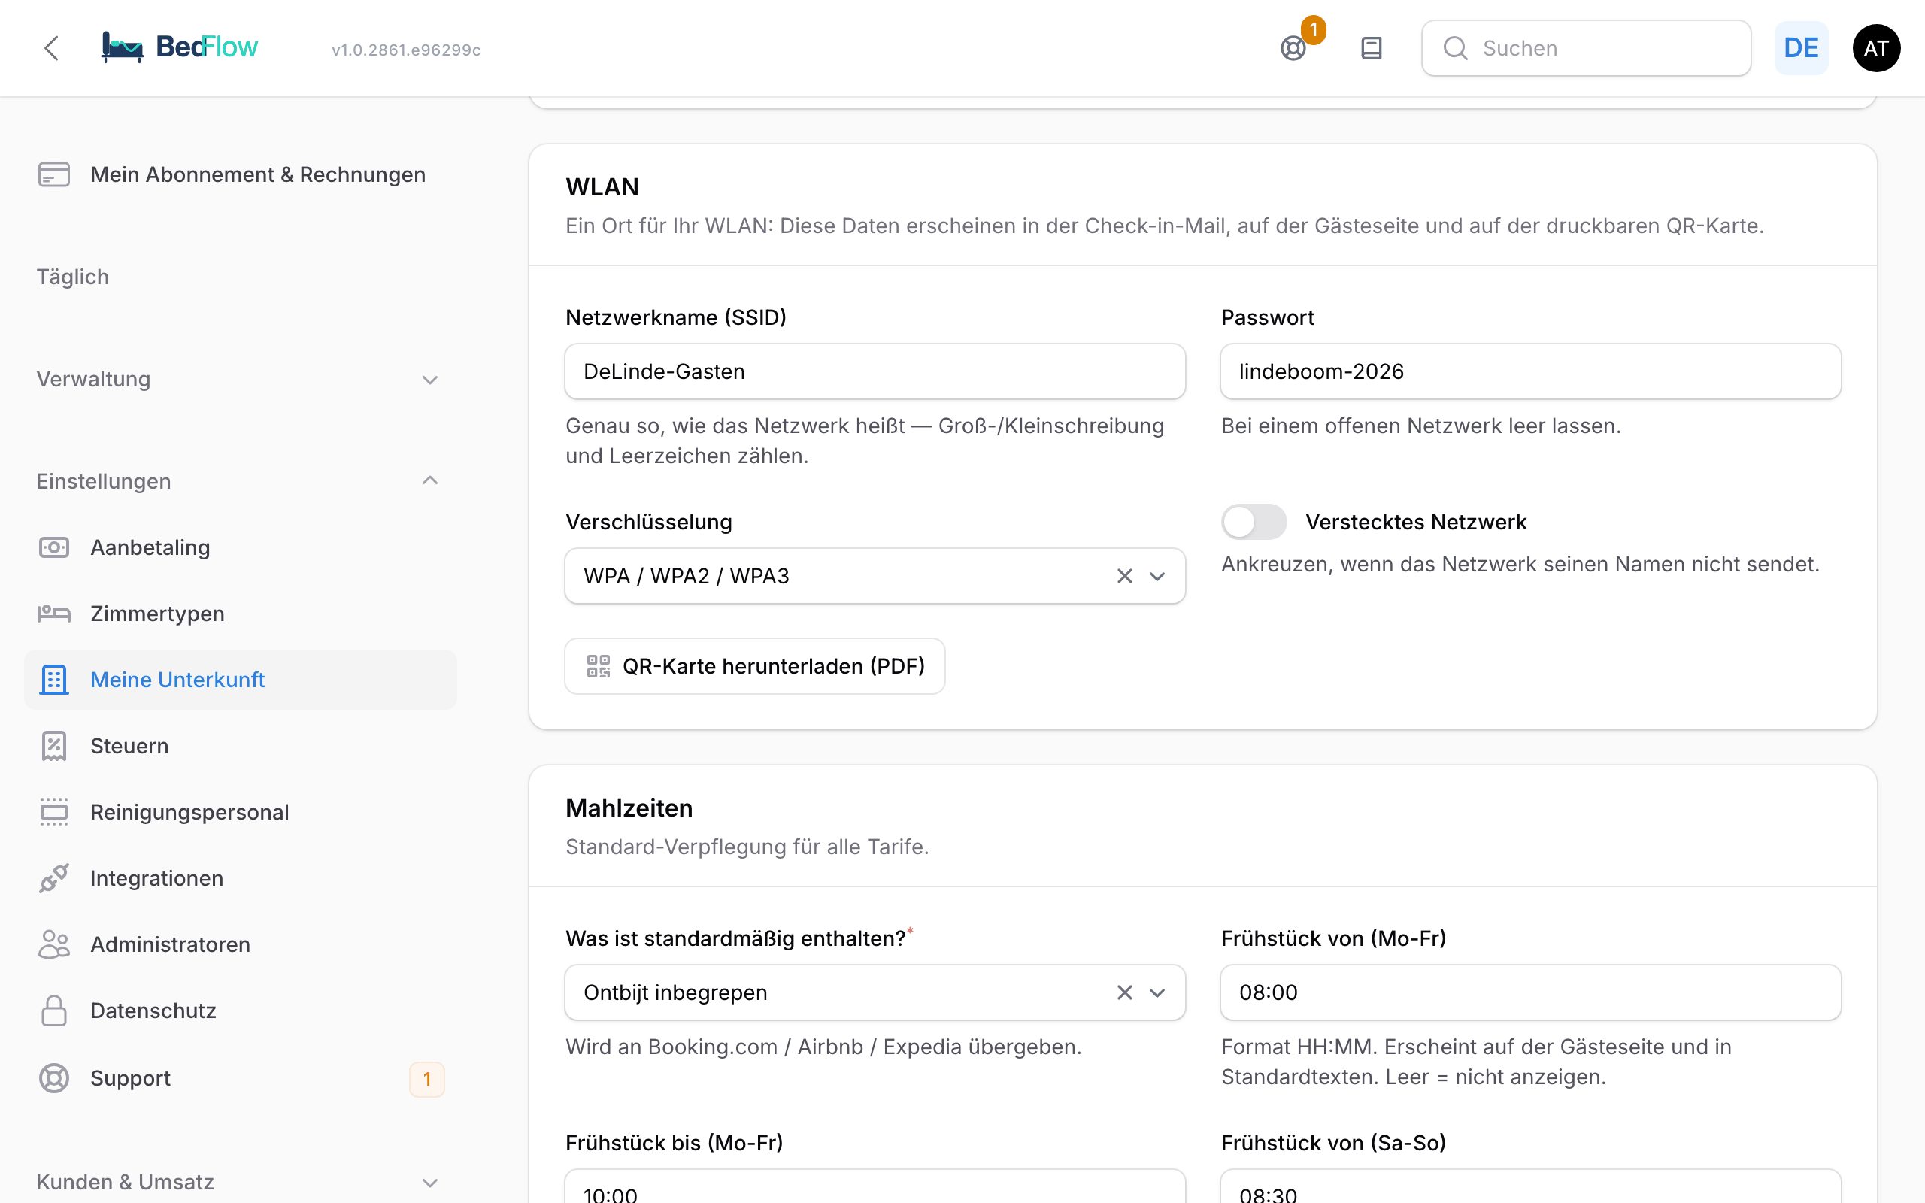Open the Administratoren page

(x=239, y=944)
